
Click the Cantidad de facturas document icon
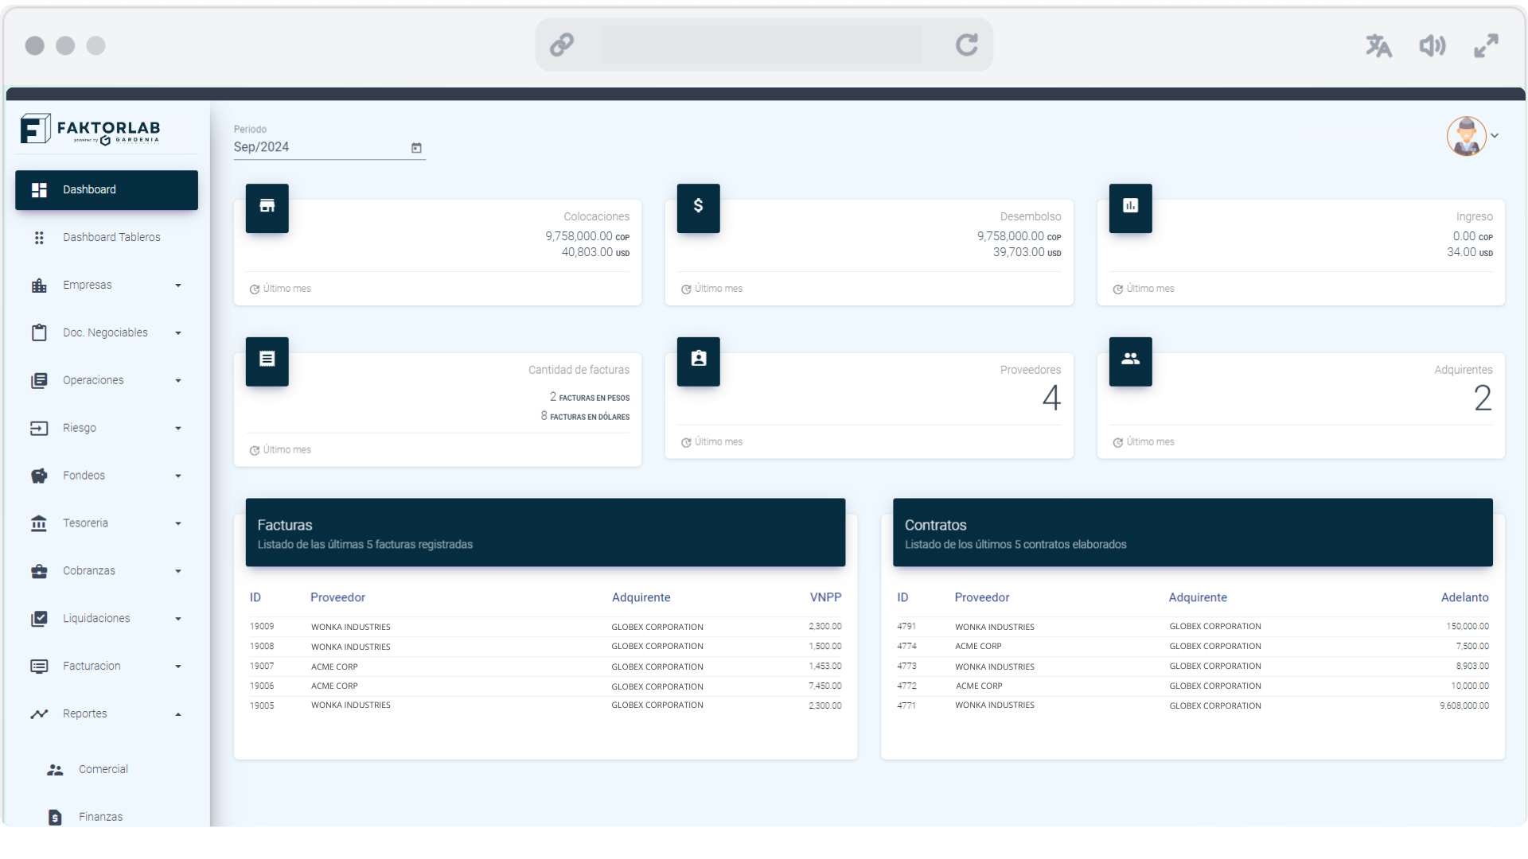(267, 361)
